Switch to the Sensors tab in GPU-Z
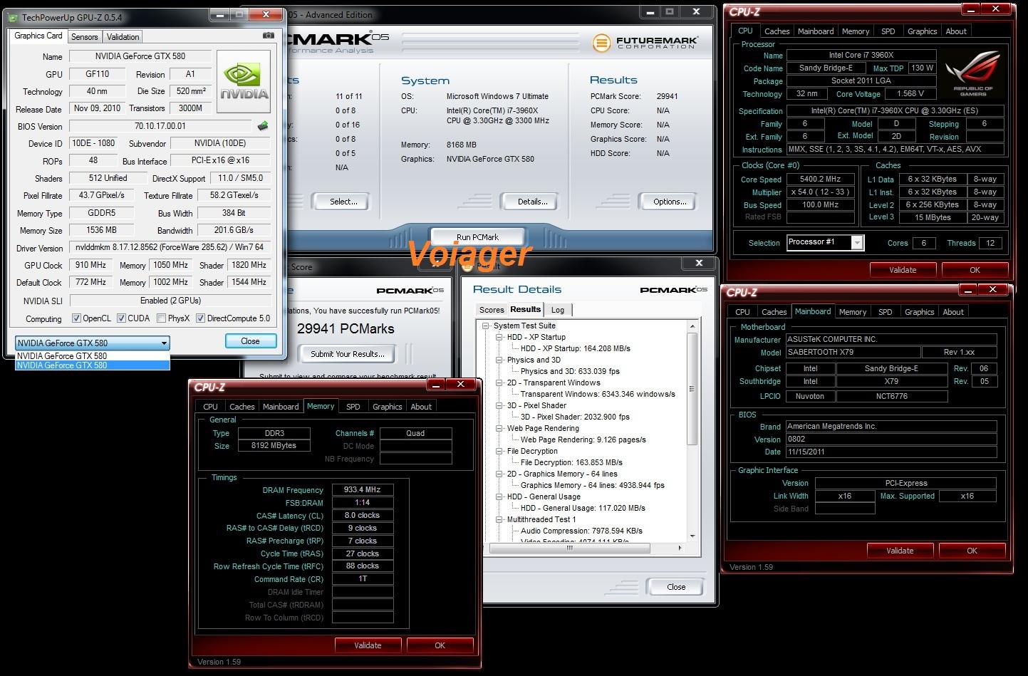 (x=85, y=37)
